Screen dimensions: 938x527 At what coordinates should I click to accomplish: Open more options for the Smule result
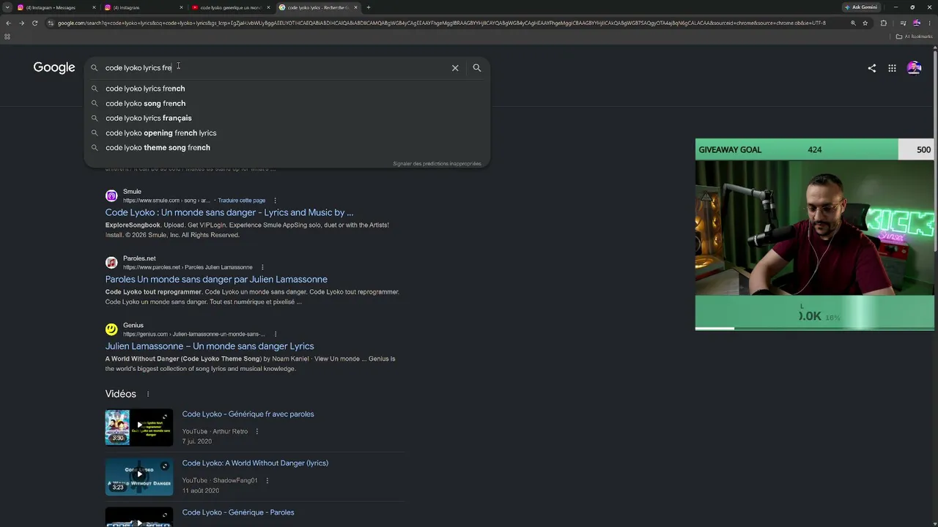276,201
